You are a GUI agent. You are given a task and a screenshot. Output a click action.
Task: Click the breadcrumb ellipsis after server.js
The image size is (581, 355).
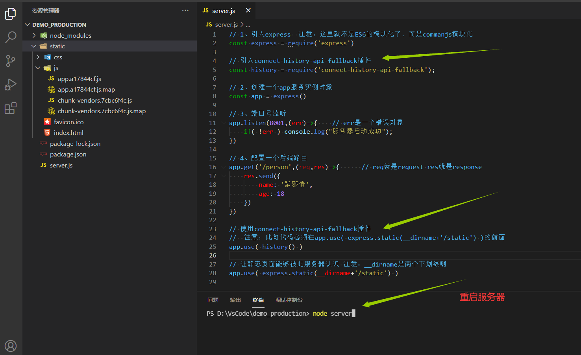(248, 25)
